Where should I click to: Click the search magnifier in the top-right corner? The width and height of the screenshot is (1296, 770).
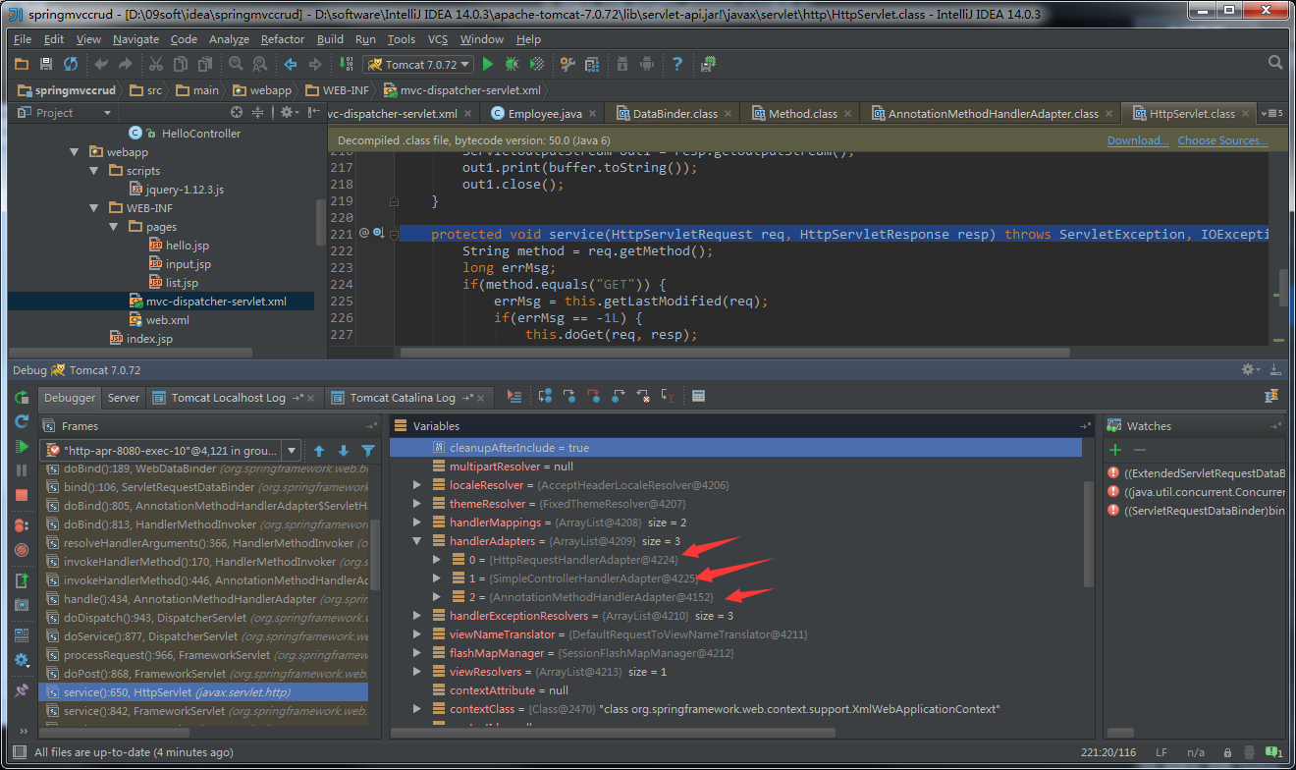tap(1274, 61)
